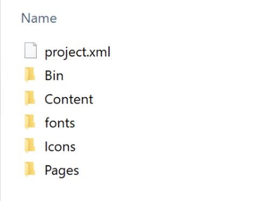Click the project.xml file icon
269x201 pixels.
31,50
